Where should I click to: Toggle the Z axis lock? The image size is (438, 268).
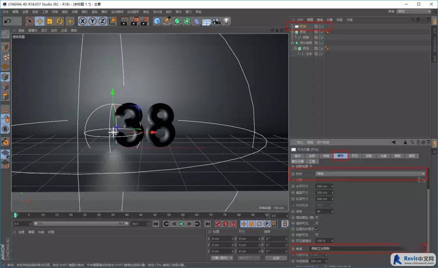[x=103, y=21]
